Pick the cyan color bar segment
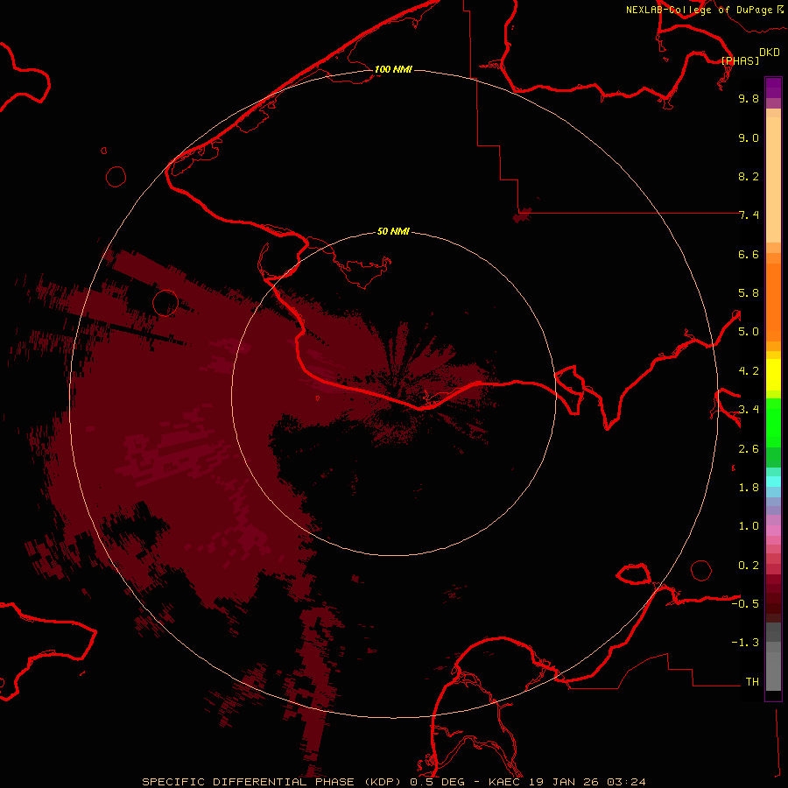This screenshot has width=788, height=788. (x=773, y=482)
